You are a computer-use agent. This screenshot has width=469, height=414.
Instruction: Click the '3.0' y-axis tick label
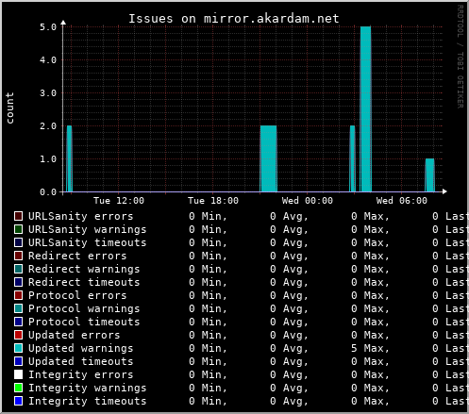pyautogui.click(x=48, y=93)
